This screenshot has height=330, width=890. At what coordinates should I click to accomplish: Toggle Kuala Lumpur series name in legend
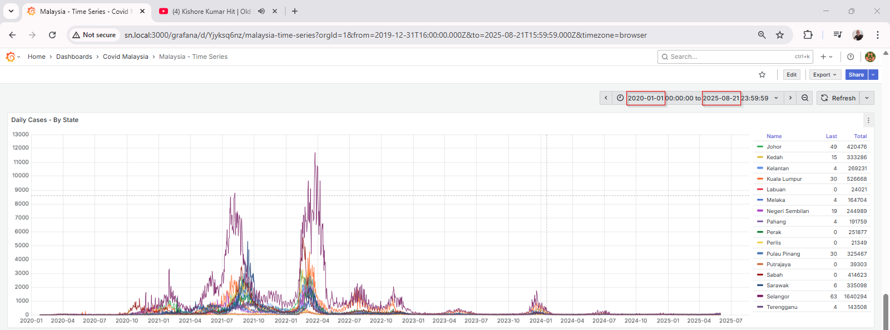click(x=784, y=179)
